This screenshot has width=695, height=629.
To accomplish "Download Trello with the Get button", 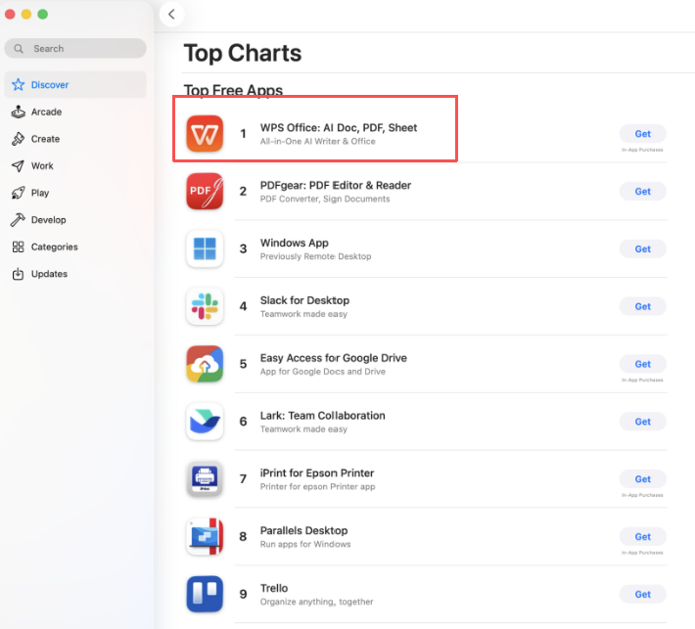I will point(642,594).
